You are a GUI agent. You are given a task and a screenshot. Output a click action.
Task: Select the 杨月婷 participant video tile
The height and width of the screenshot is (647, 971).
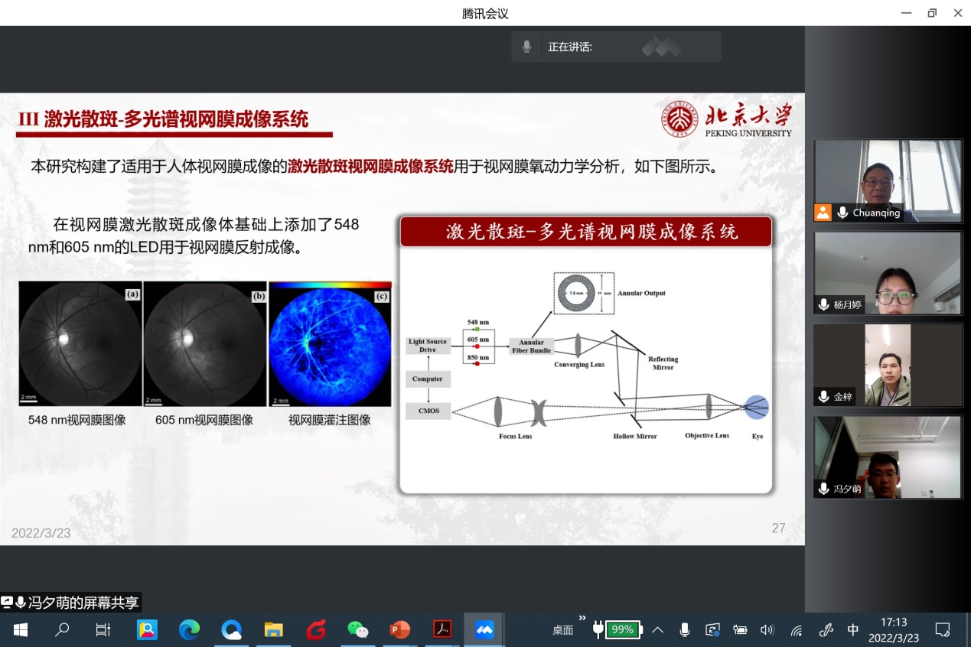click(888, 273)
